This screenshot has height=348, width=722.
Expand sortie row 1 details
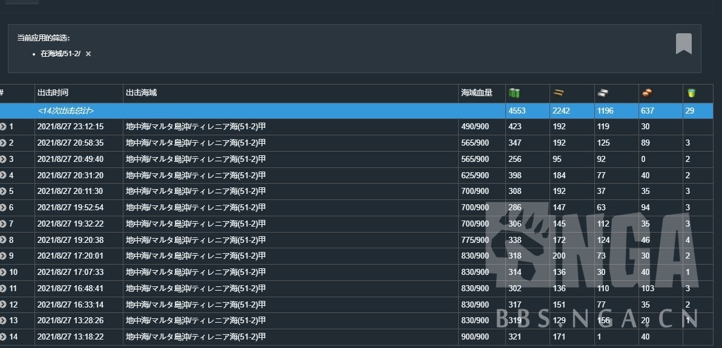pyautogui.click(x=3, y=127)
